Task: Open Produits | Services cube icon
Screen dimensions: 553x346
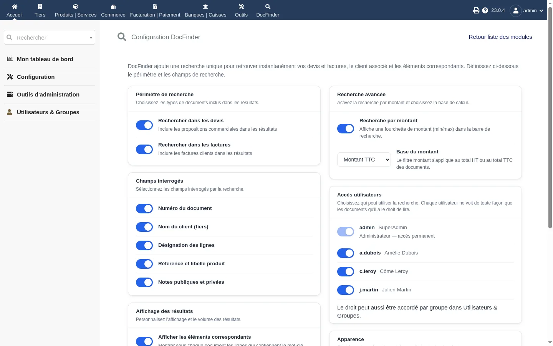Action: [x=76, y=7]
